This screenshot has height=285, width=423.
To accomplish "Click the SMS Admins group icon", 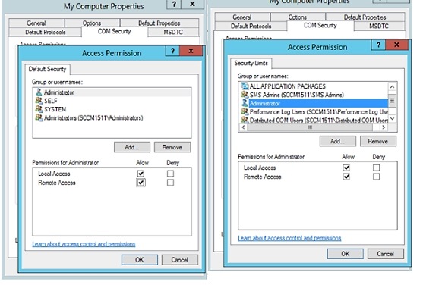I will tap(245, 95).
